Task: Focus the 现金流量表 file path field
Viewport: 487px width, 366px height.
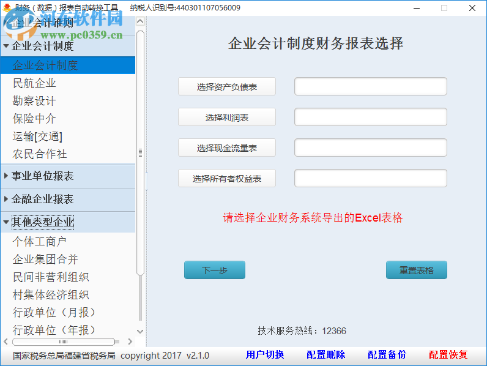Action: point(371,148)
